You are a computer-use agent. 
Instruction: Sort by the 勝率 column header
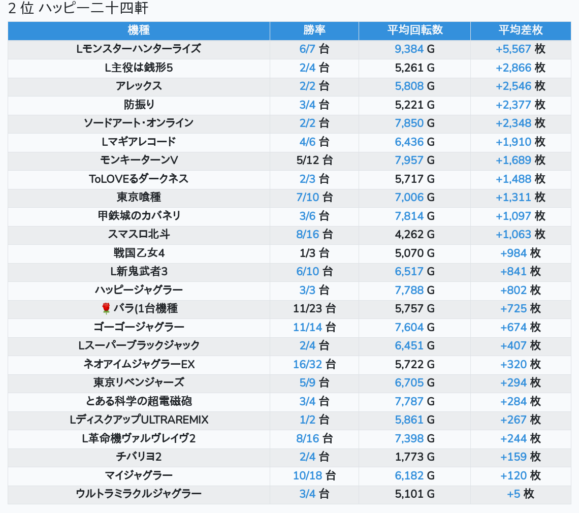pyautogui.click(x=314, y=30)
